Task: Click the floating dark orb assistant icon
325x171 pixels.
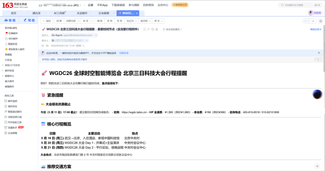Action: (x=317, y=94)
